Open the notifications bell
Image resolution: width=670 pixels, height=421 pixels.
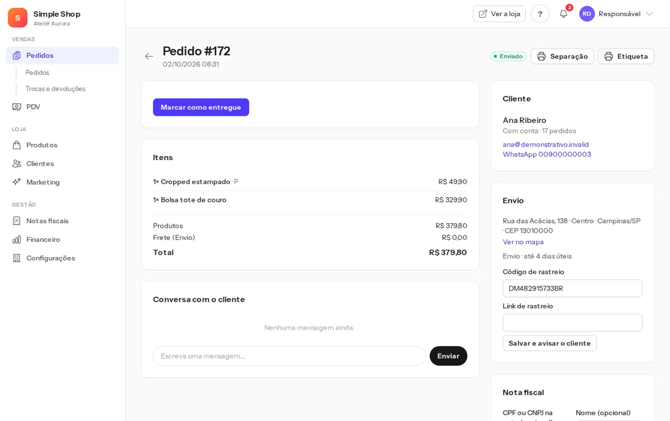pos(563,14)
